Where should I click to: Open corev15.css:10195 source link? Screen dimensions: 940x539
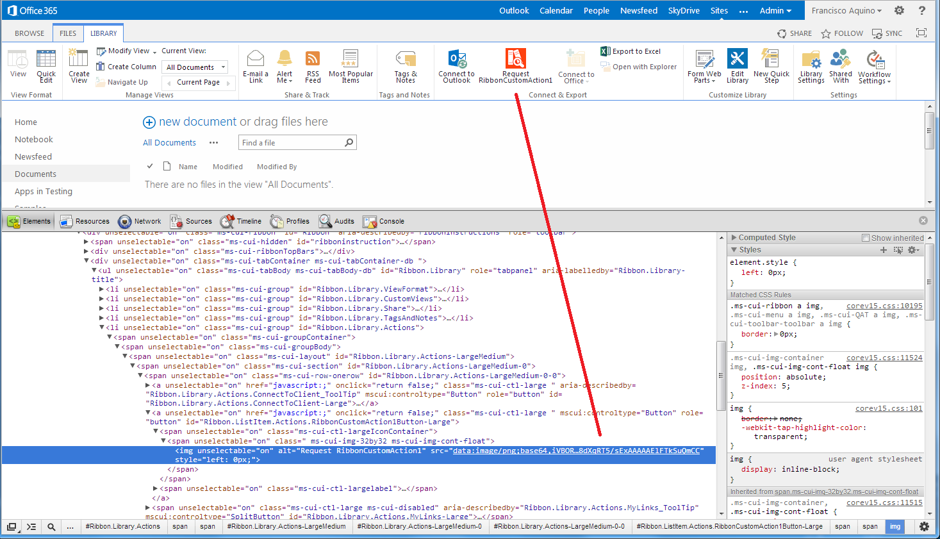tap(884, 306)
